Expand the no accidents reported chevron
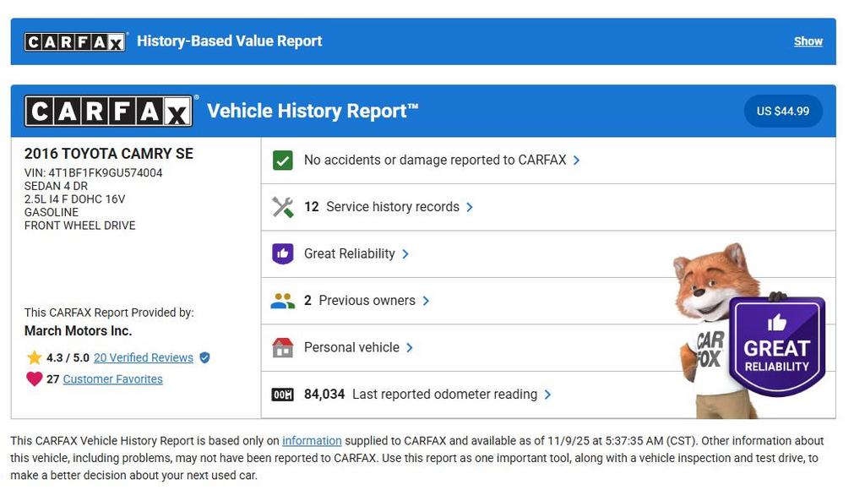 click(x=576, y=161)
